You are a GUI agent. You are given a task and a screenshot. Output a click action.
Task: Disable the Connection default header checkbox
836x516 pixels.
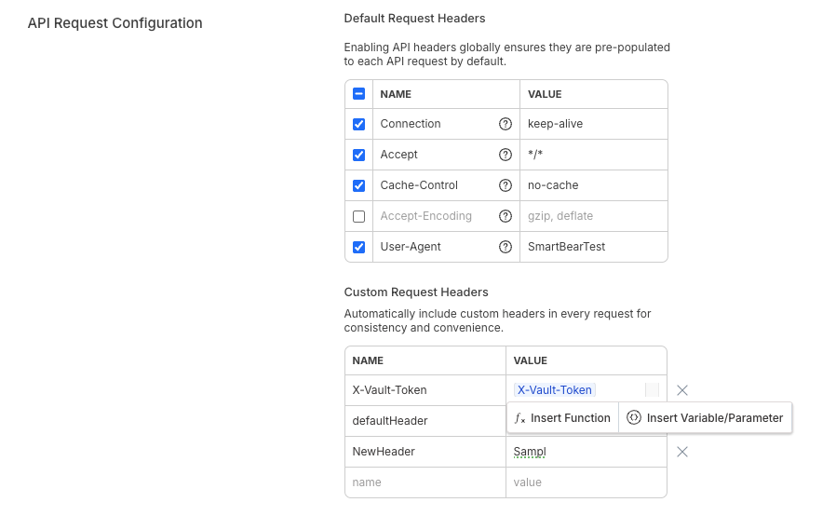coord(359,124)
